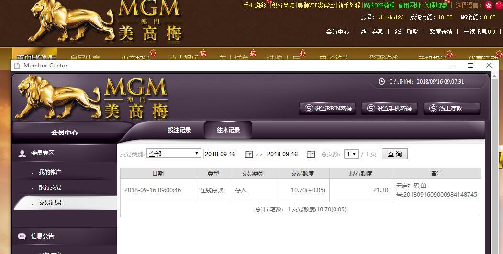503x254 pixels.
Task: Click the MG余额 0.00 value
Action: tap(490, 17)
